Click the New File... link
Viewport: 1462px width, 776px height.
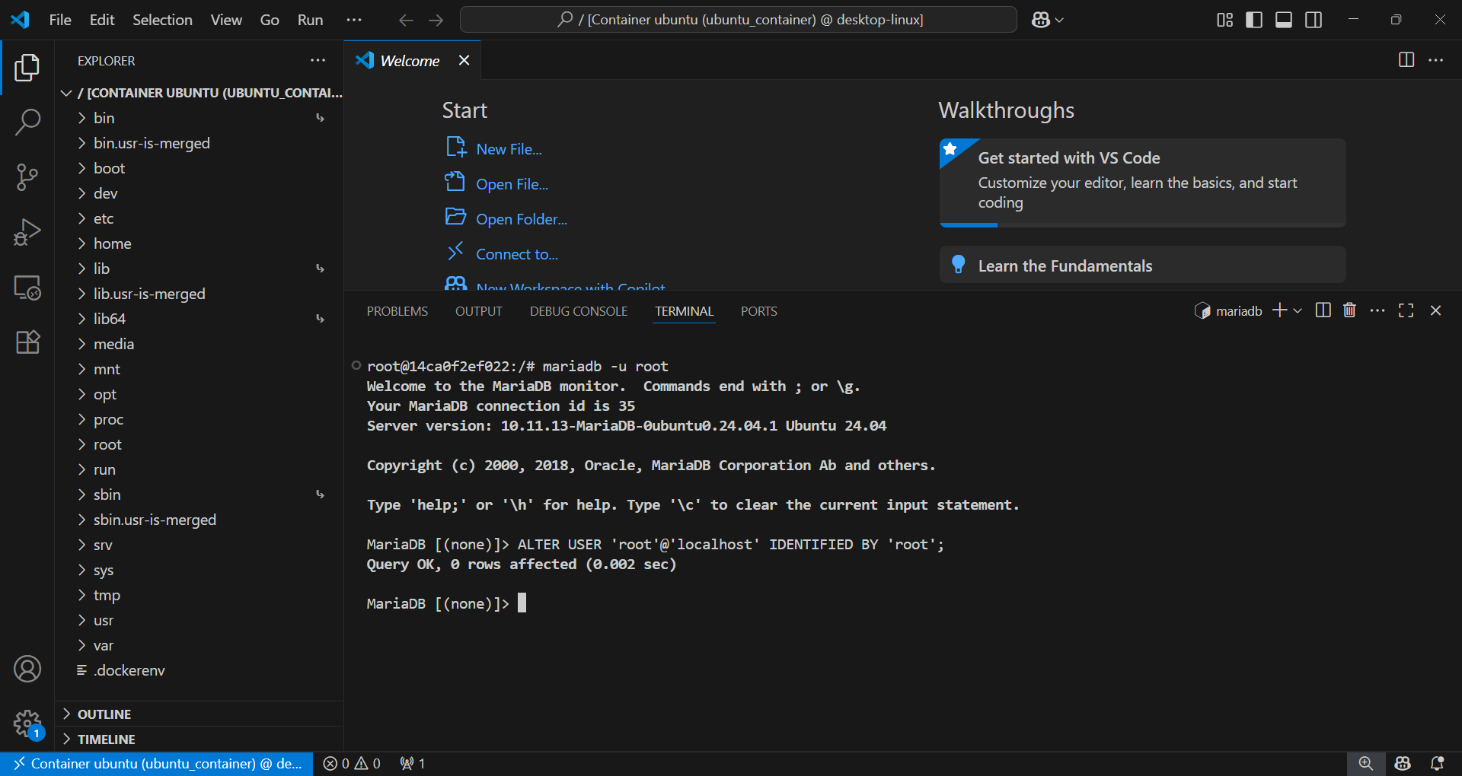pos(509,149)
